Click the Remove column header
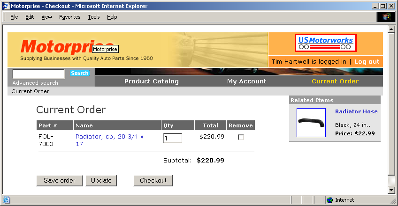The height and width of the screenshot is (206, 398). point(241,125)
